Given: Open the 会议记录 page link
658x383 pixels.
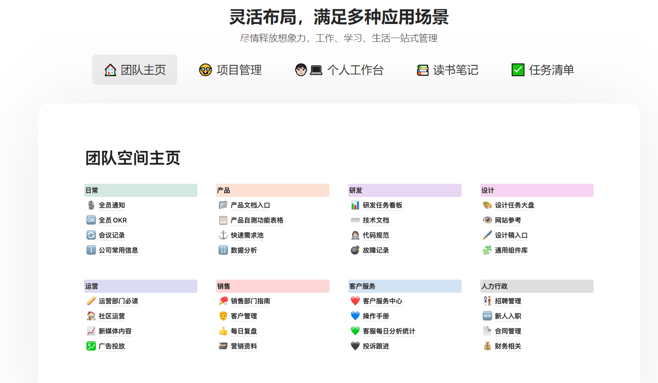Looking at the screenshot, I should [x=111, y=235].
